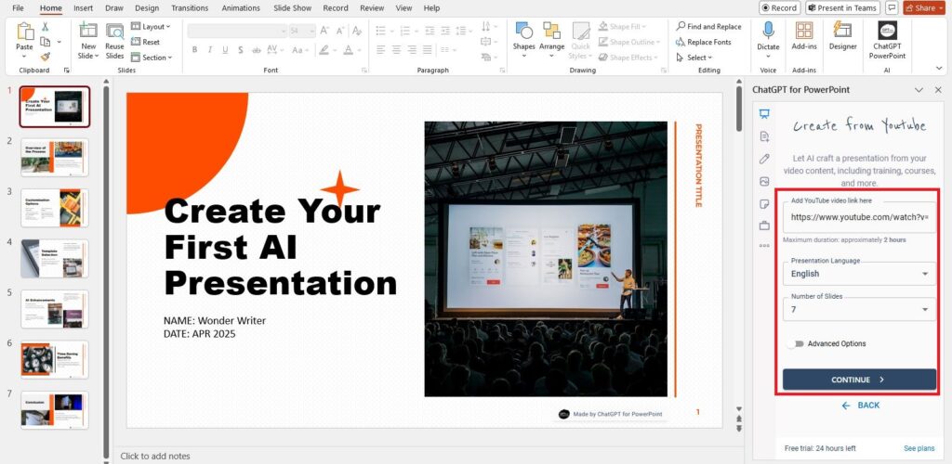Screen dimensions: 952x464
Task: Open the Select dropdown in Editing group
Action: (694, 58)
